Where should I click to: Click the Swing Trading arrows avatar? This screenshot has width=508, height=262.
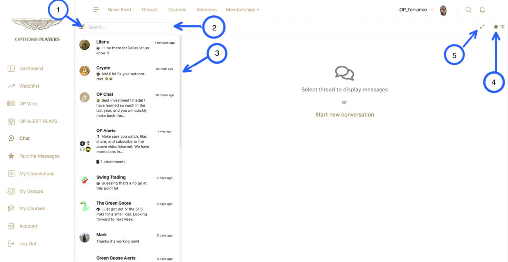tap(84, 180)
